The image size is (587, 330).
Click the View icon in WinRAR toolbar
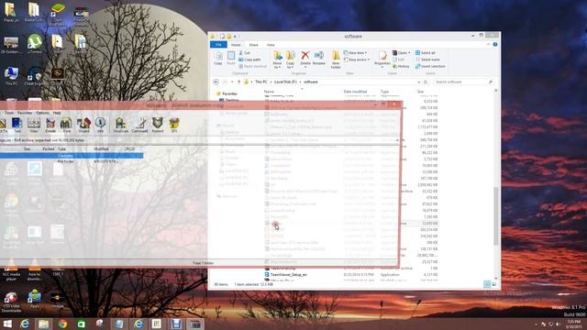click(x=34, y=125)
